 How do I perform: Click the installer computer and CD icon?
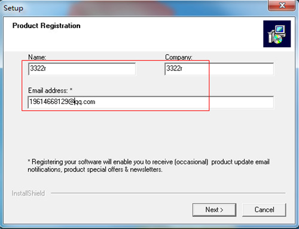pos(277,34)
